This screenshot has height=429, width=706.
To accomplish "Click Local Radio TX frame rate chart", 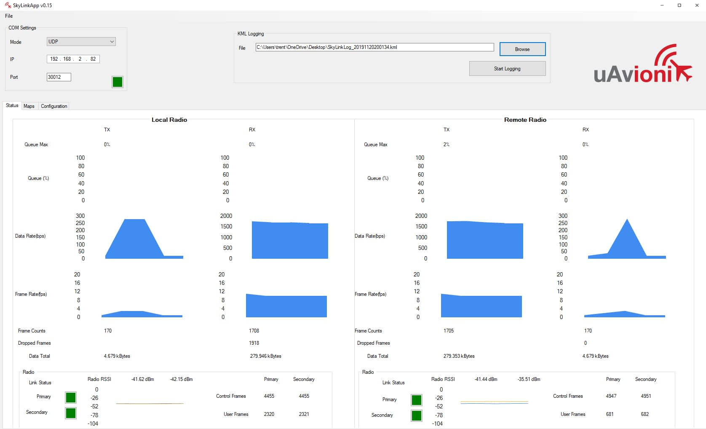I will 142,314.
